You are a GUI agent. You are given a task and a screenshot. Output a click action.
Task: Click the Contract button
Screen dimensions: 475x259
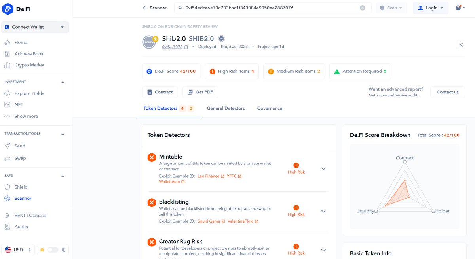[160, 92]
